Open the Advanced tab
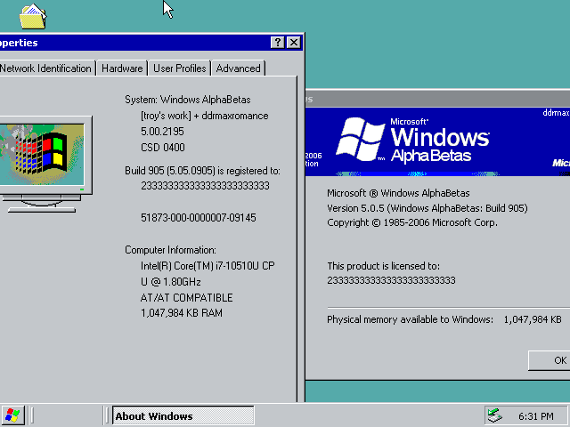The image size is (570, 427). [239, 68]
